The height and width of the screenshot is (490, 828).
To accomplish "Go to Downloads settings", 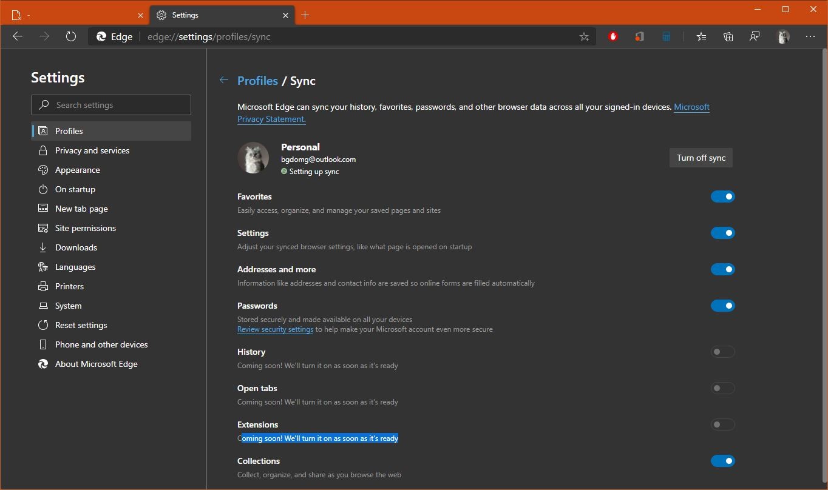I will [111, 247].
